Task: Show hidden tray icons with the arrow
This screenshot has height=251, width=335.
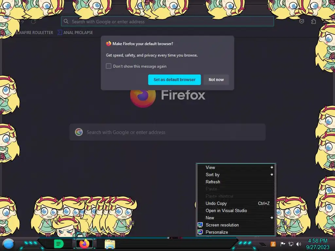Action: 263,244
